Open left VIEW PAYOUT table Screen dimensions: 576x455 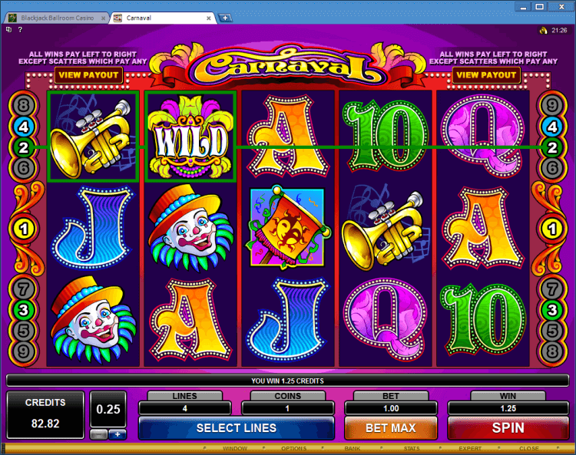88,75
